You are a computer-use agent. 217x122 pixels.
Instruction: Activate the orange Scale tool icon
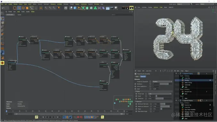click(x=27, y=8)
